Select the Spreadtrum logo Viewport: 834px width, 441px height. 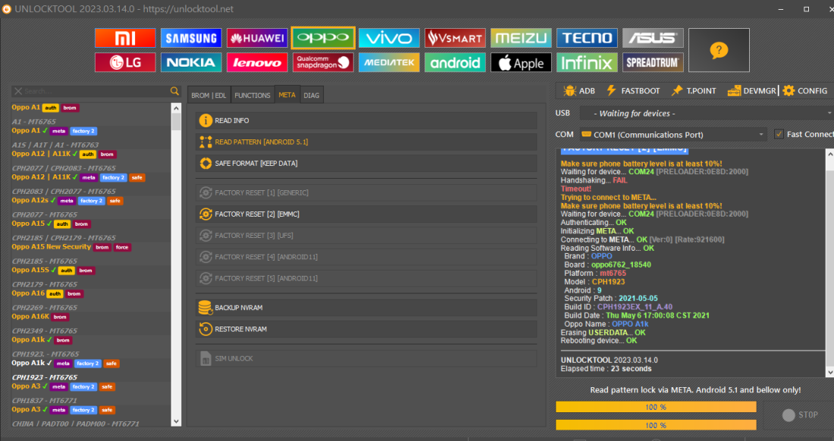tap(653, 63)
